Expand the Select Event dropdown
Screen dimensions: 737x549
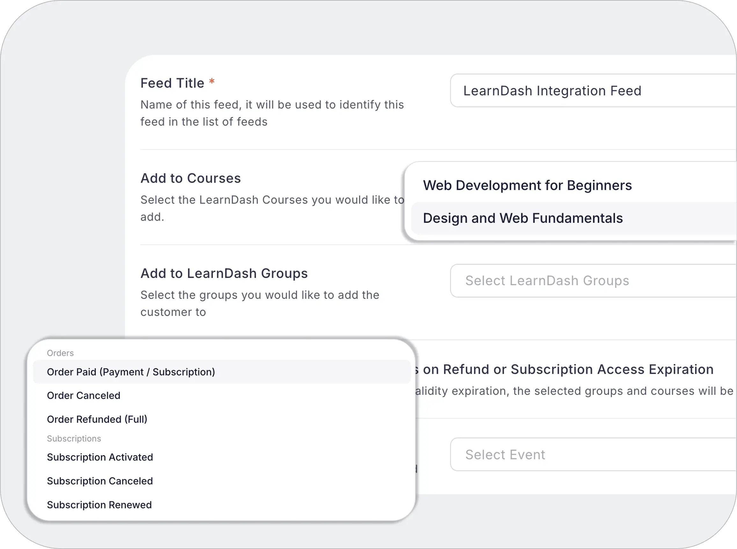point(592,455)
